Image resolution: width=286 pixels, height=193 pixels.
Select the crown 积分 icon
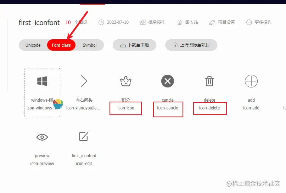126,81
